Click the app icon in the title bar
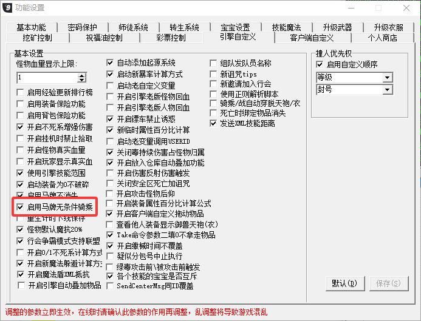The height and width of the screenshot is (321, 421). click(x=7, y=7)
